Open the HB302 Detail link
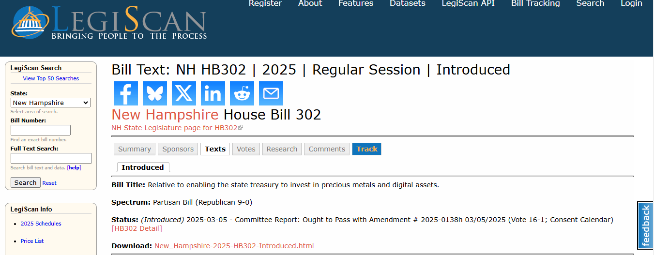Screen dimensions: 654x255 point(137,228)
